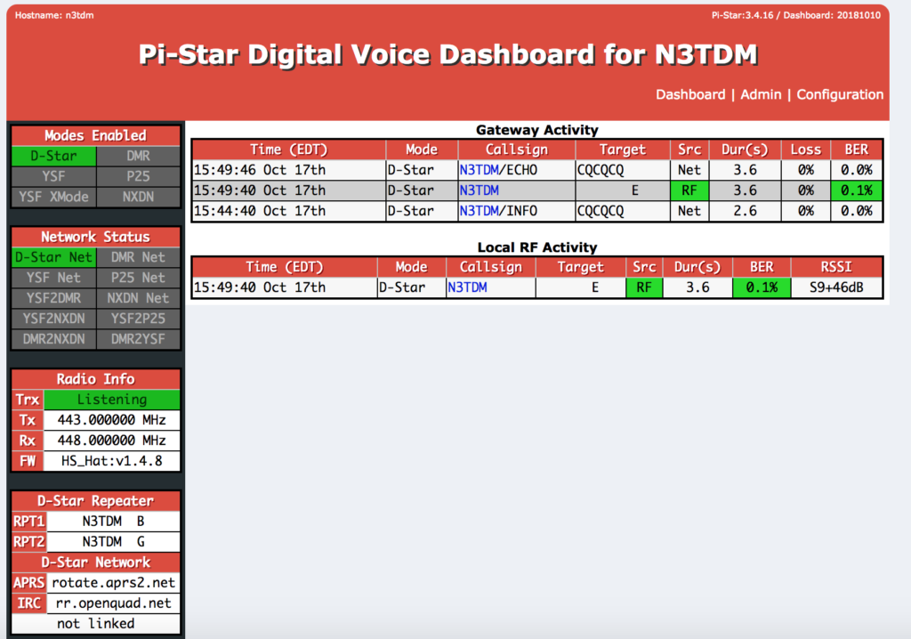The image size is (911, 639).
Task: Click the YSF2DMR network status cell
Action: pos(53,298)
